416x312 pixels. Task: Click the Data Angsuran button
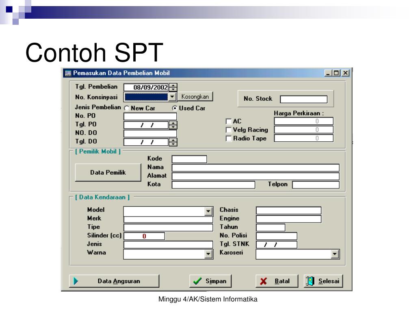coord(114,281)
